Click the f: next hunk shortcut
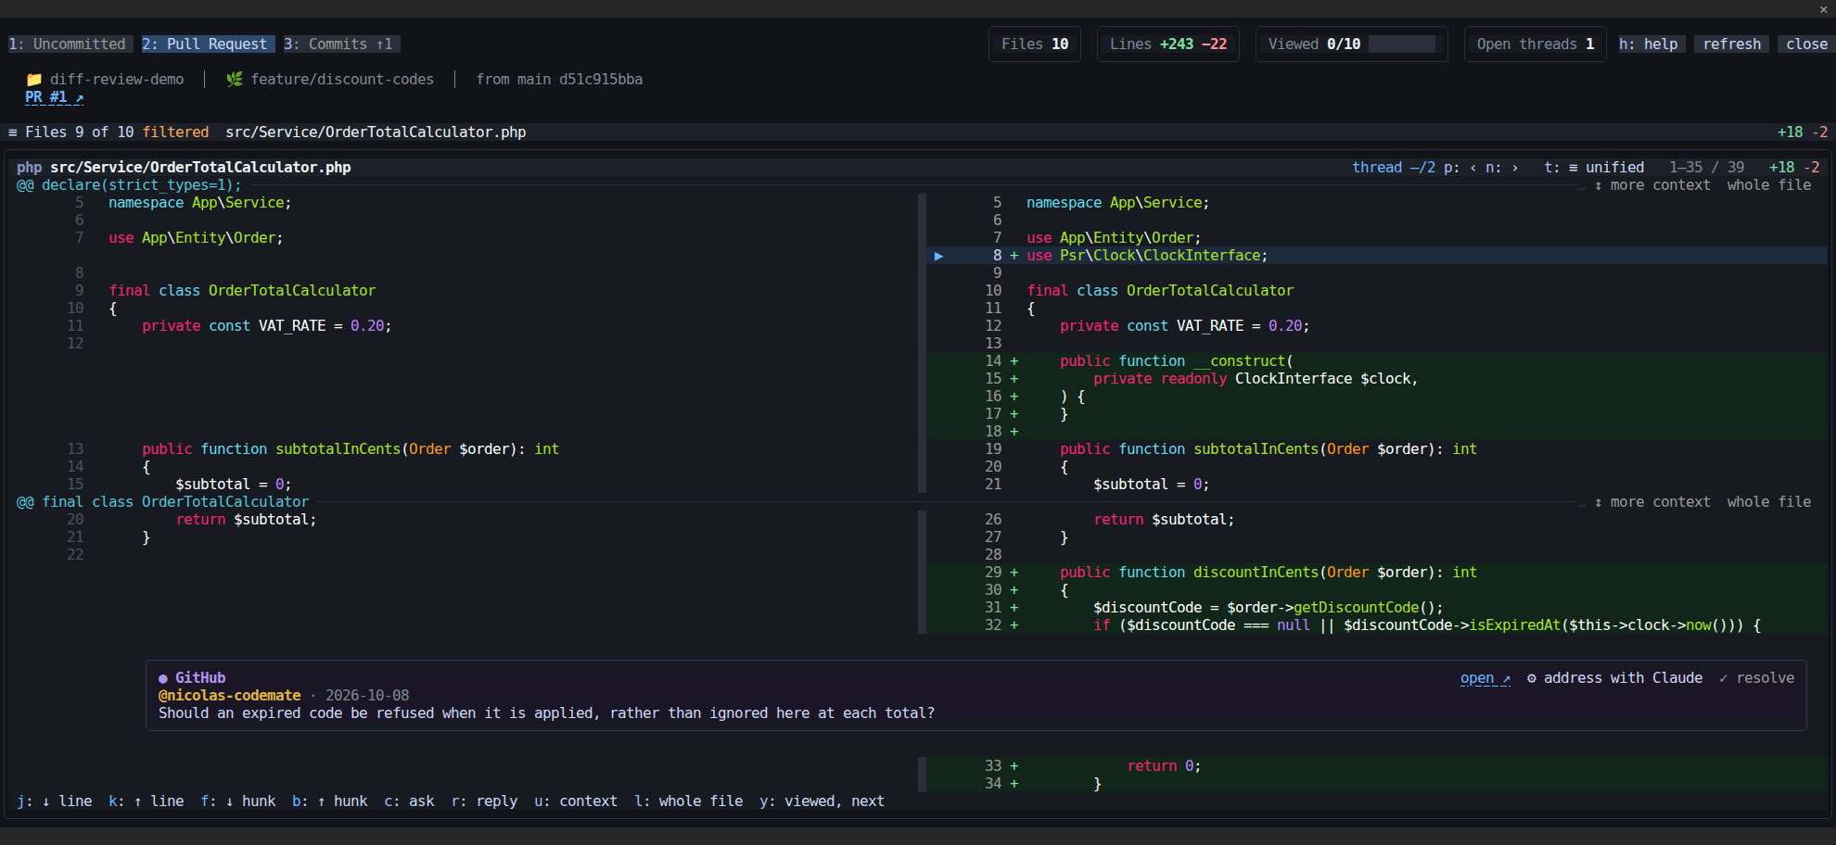The width and height of the screenshot is (1836, 845). coord(238,801)
